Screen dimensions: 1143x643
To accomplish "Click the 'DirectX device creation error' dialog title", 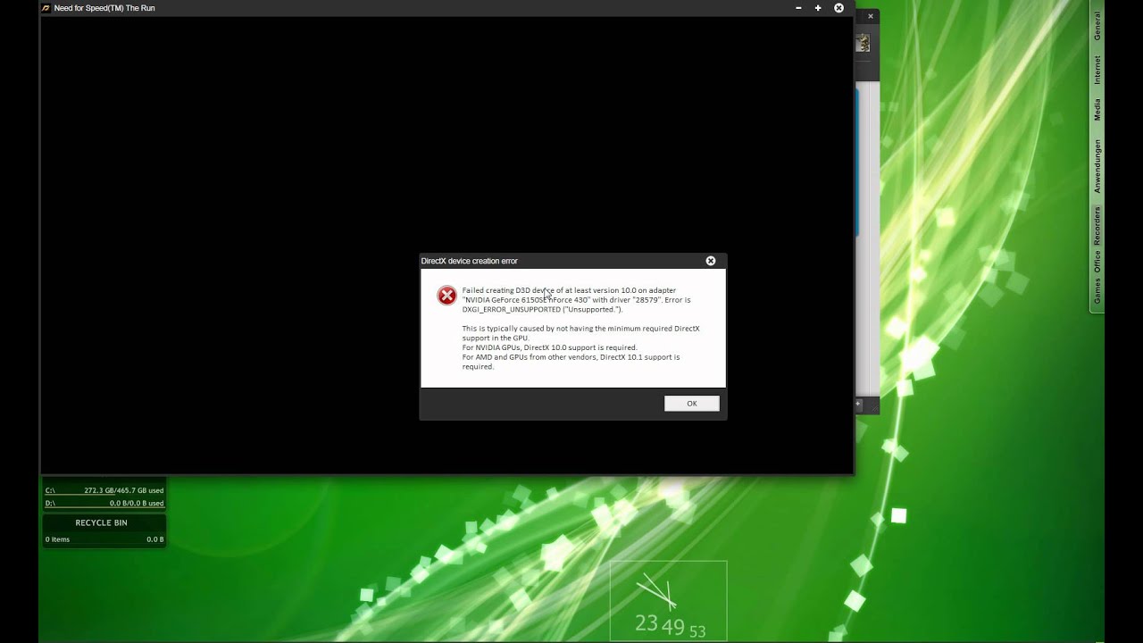I will 469,261.
